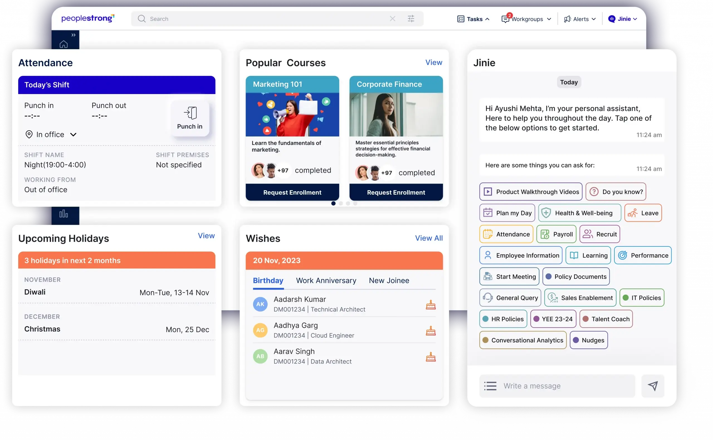Image resolution: width=713 pixels, height=440 pixels.
Task: Go to home via sidebar icon
Action: point(64,44)
